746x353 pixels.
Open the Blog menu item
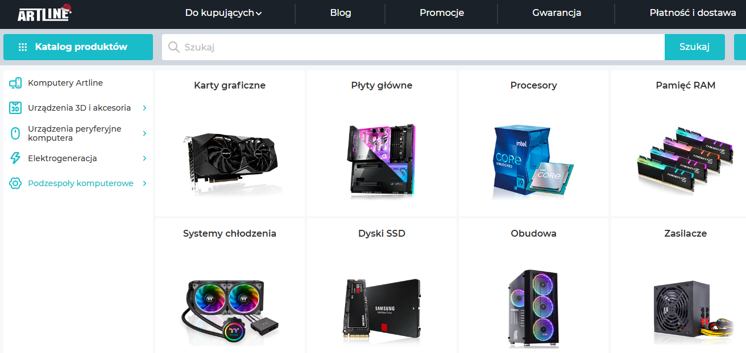[341, 13]
